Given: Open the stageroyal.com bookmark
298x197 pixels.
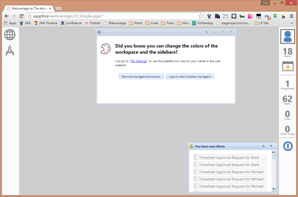Looking at the screenshot, I should [233, 23].
